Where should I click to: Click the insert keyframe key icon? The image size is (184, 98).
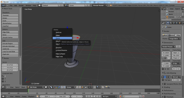pyautogui.click(x=140, y=96)
